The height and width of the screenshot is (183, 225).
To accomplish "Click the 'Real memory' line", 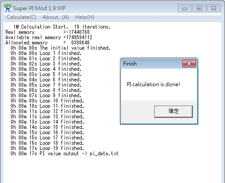I will (47, 32).
